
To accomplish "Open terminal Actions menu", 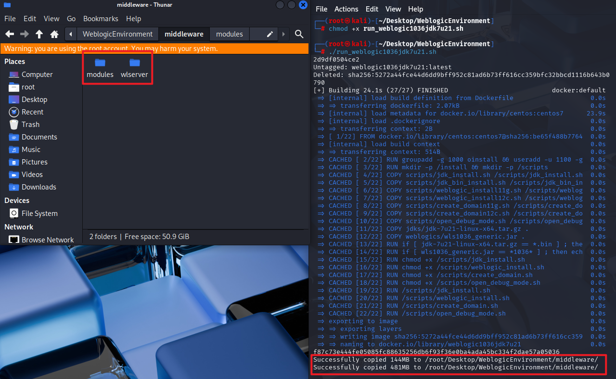I will (x=346, y=9).
